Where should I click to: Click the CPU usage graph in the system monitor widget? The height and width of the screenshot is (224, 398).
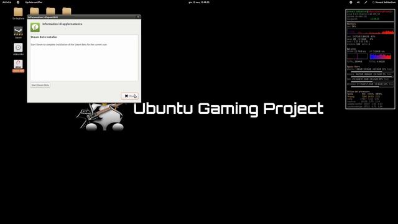[371, 32]
